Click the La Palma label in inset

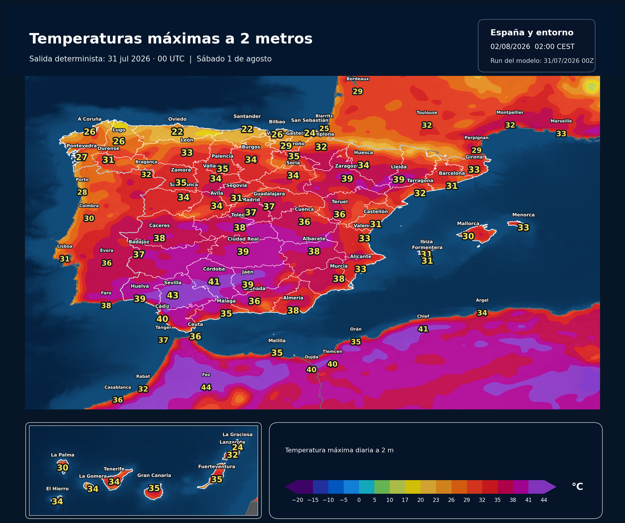(x=63, y=455)
